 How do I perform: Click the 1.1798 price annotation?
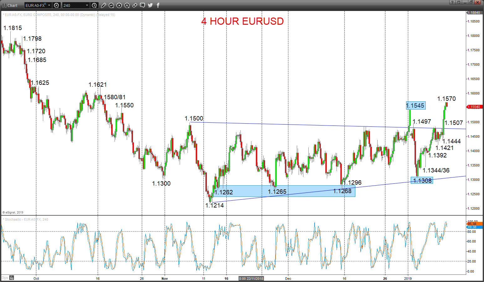click(x=32, y=38)
